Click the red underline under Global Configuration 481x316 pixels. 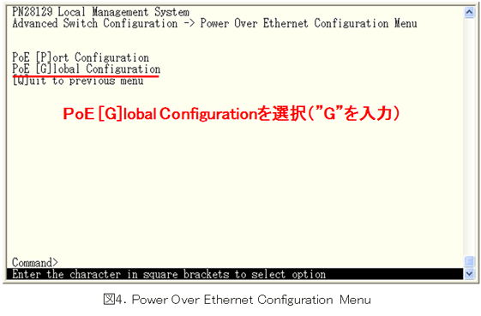[86, 75]
